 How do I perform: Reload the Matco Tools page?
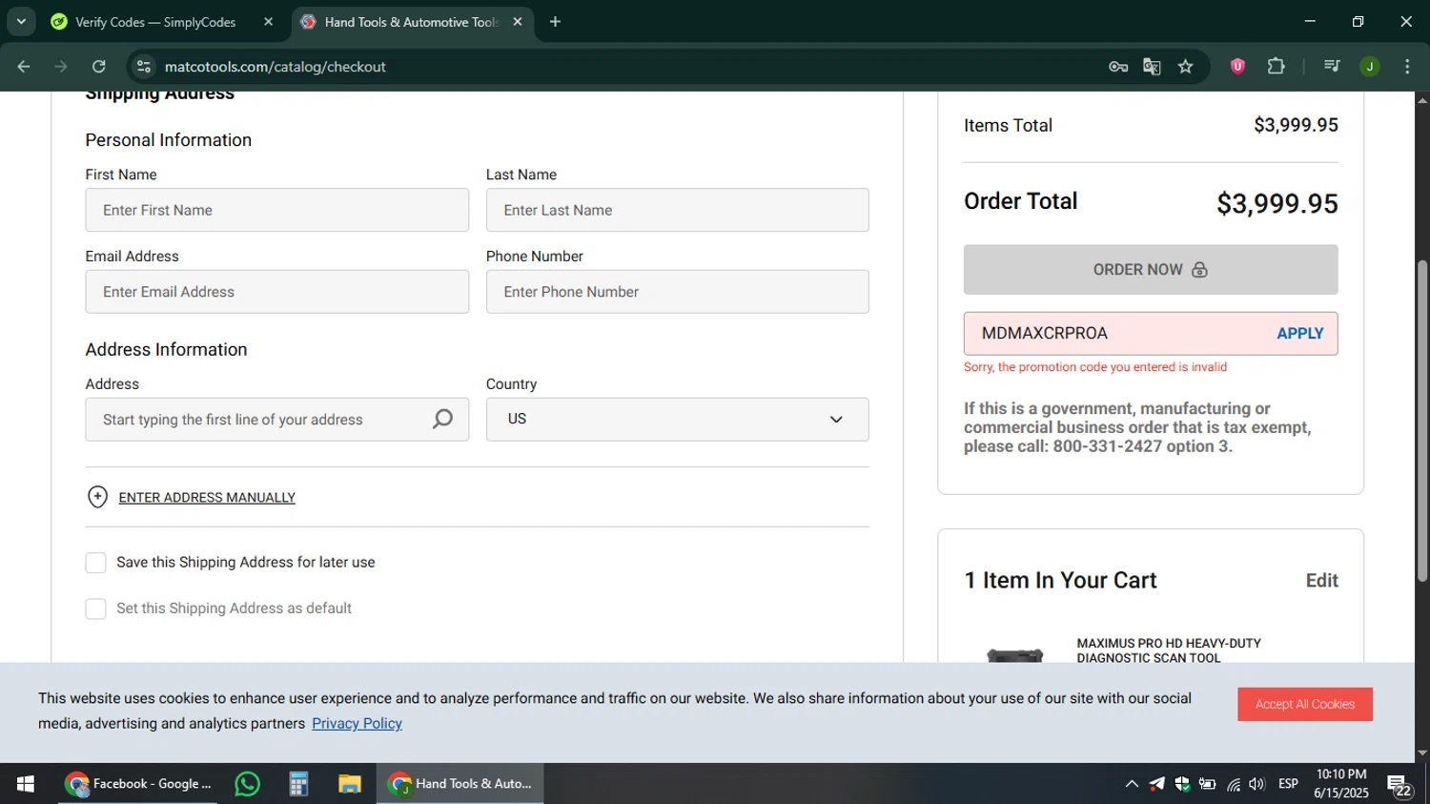coord(99,67)
